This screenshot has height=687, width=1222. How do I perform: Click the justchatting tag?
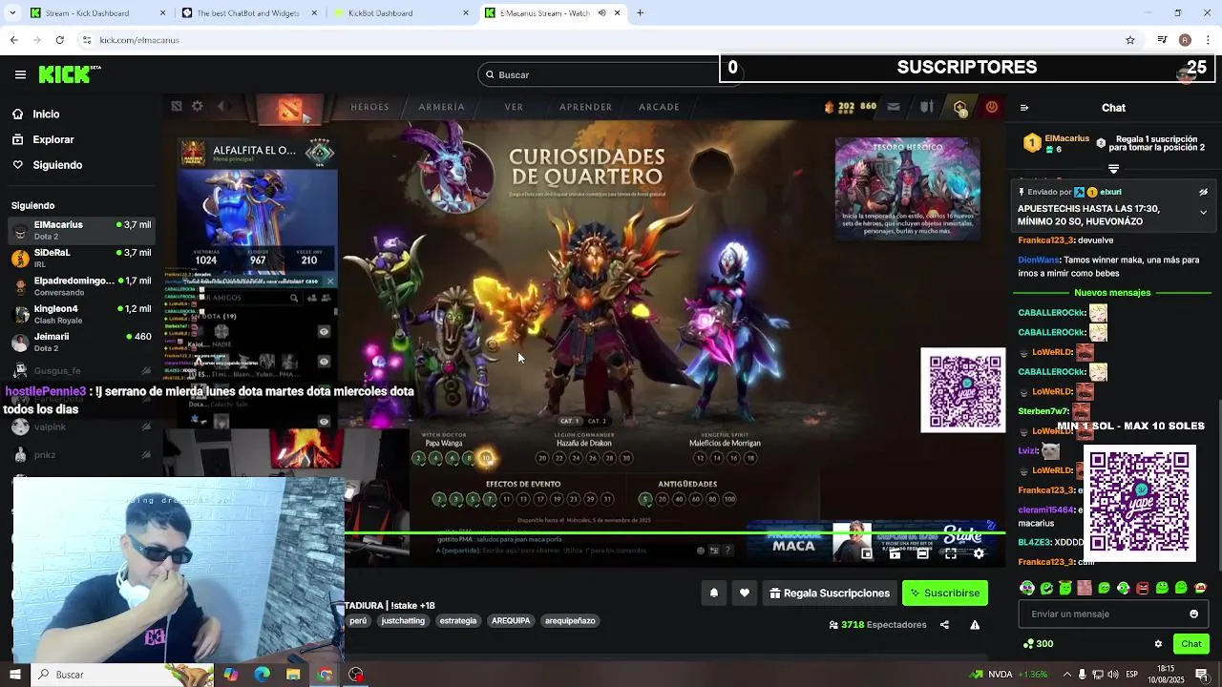coord(403,621)
